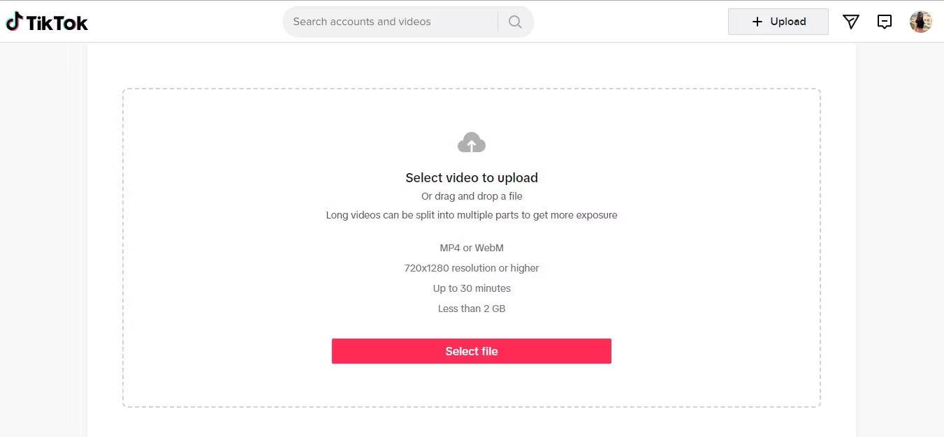This screenshot has width=944, height=437.
Task: Click the MP4 or WebM requirement text
Action: [x=472, y=247]
